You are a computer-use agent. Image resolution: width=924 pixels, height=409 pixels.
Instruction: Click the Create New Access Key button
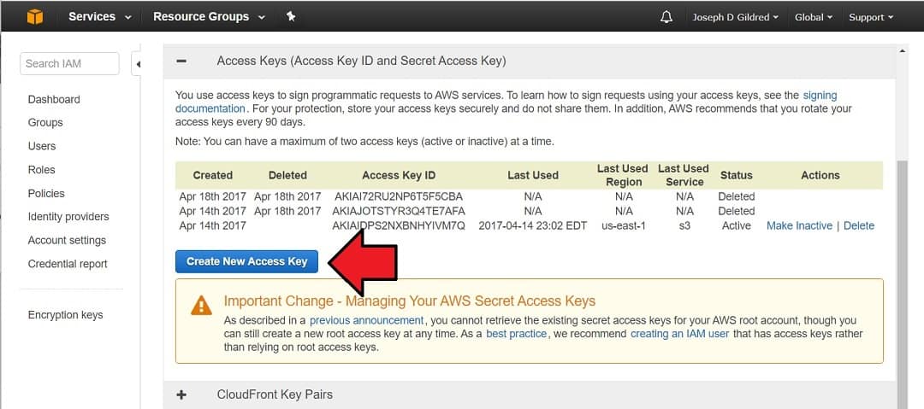point(246,261)
